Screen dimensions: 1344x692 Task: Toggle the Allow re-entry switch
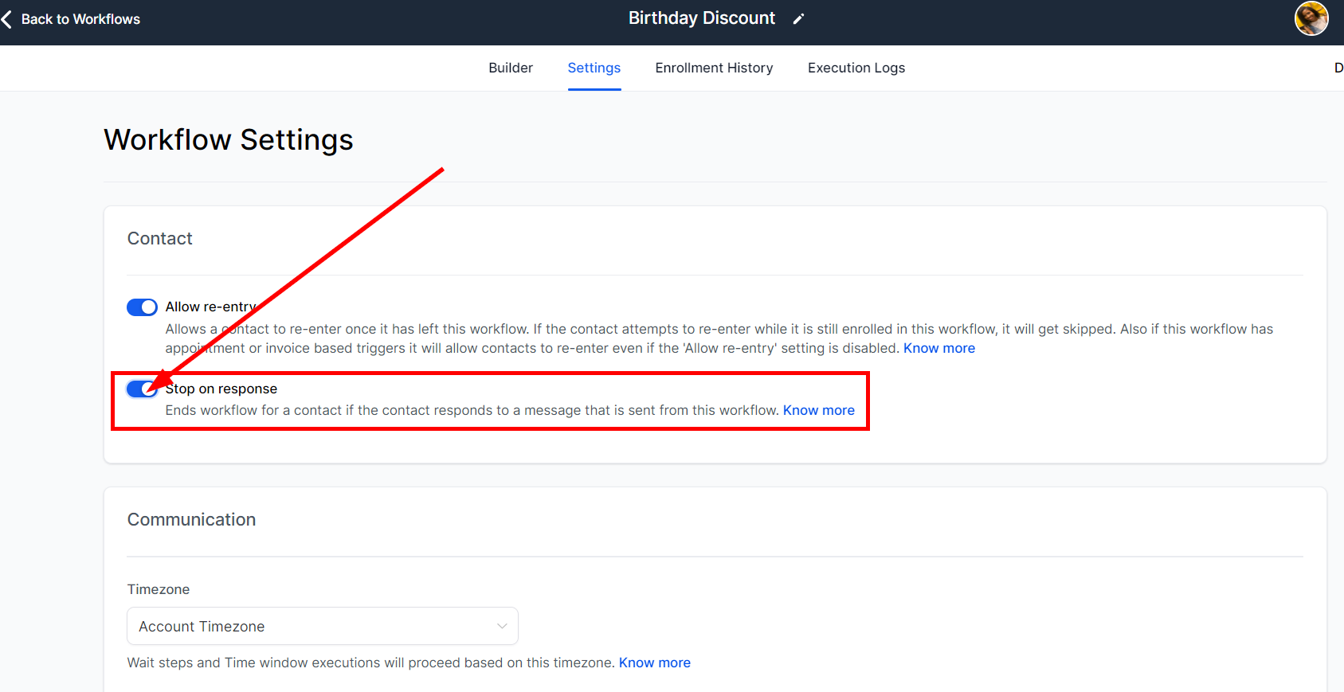142,307
